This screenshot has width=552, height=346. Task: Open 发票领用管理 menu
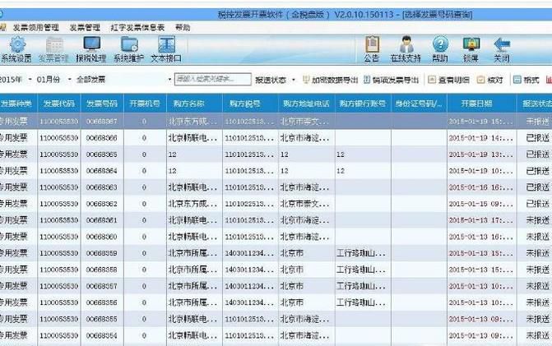36,27
